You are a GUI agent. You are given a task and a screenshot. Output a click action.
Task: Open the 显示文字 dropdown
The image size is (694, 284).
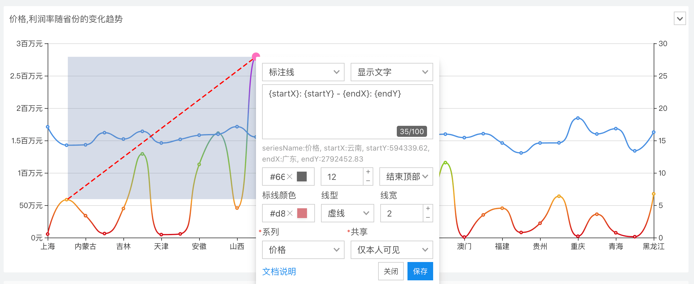pos(392,72)
